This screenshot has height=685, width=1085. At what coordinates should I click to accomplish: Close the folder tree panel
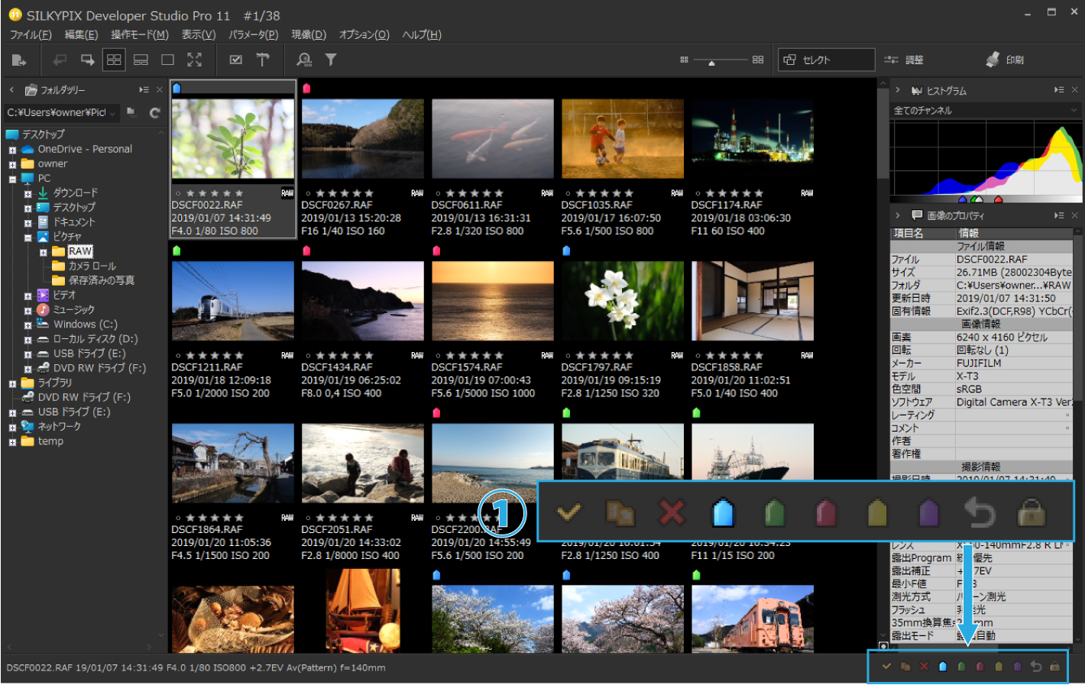[x=159, y=90]
